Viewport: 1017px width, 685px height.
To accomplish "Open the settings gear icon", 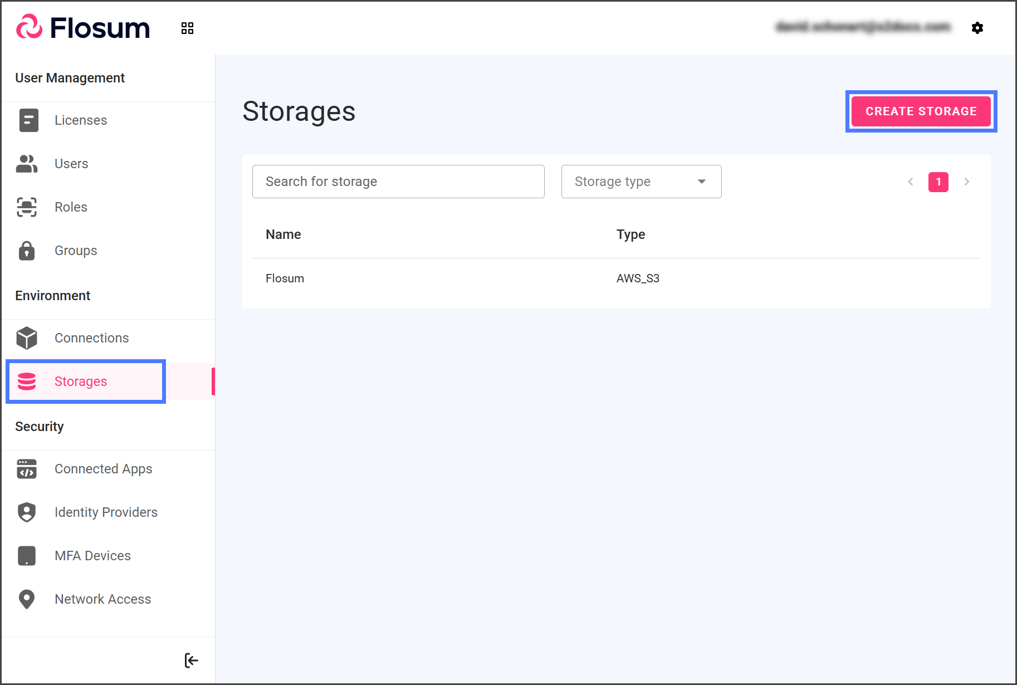I will coord(977,28).
